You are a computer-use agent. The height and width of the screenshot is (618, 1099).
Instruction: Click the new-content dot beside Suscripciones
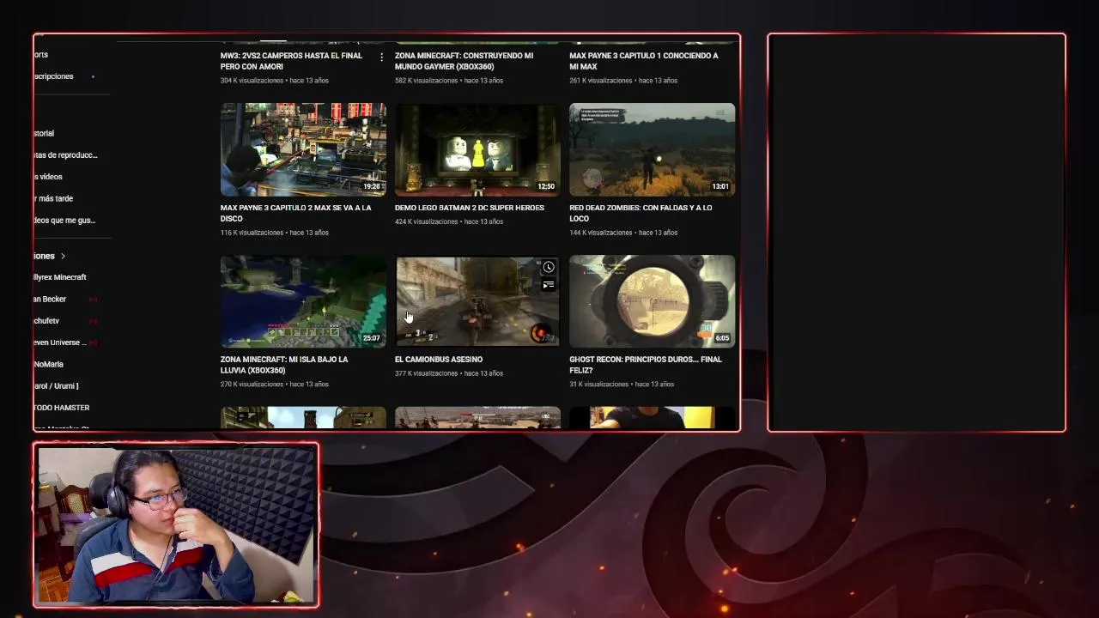pos(93,76)
